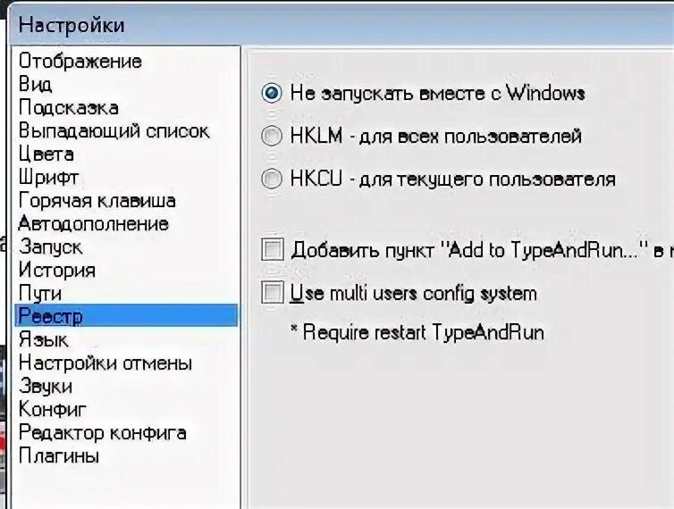Open Горячая клавиша settings
This screenshot has height=509, width=674.
click(97, 200)
